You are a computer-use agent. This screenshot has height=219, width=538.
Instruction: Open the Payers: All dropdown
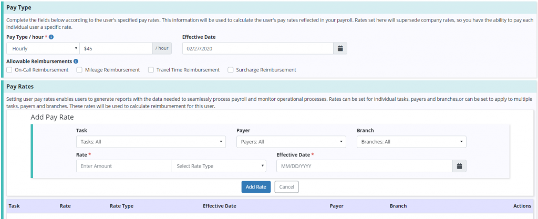[x=291, y=141]
